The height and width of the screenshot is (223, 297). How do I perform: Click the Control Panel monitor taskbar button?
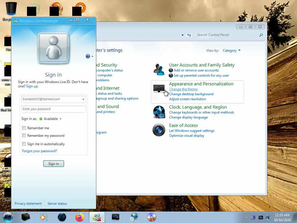pos(115,217)
